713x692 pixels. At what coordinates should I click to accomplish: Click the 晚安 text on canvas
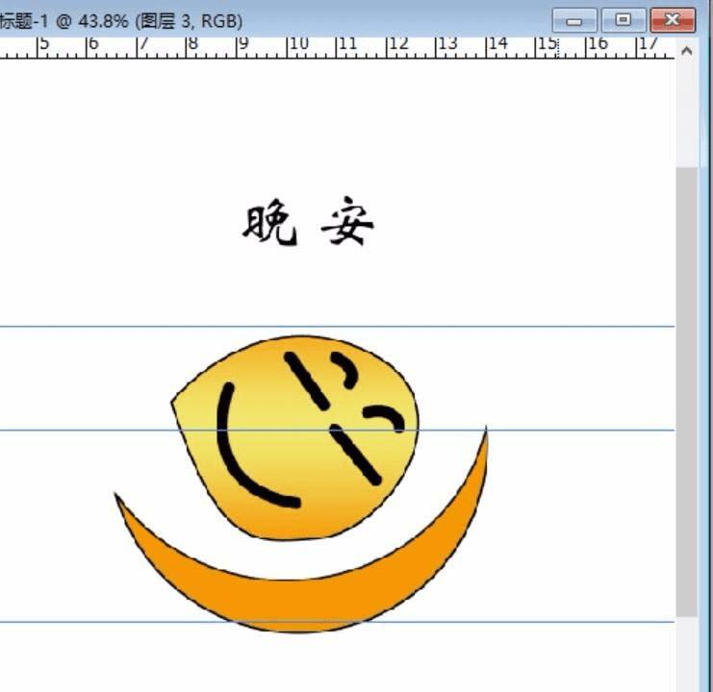point(308,222)
